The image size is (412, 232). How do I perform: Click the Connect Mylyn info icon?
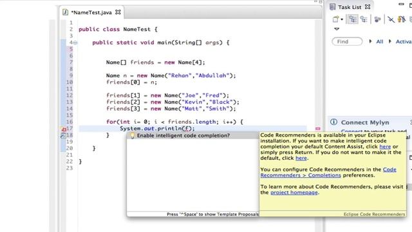[x=333, y=122]
